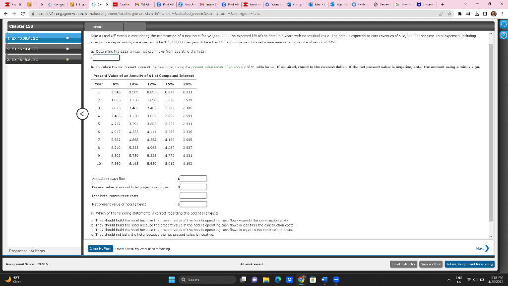Click the Check My Work button
The width and height of the screenshot is (508, 286).
tap(101, 248)
